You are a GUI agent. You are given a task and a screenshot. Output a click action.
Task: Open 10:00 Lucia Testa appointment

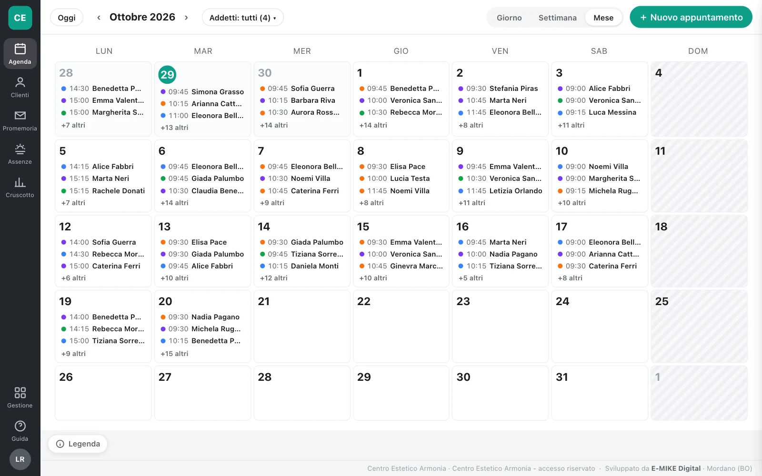[x=401, y=178]
